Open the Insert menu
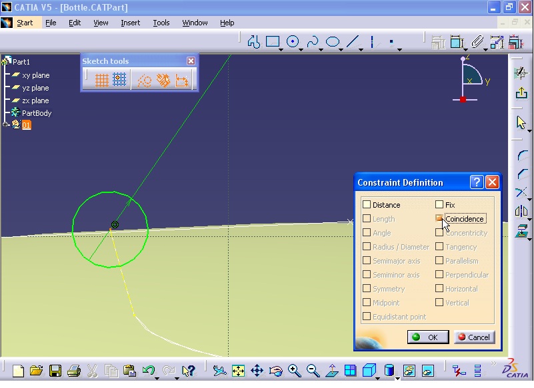534x388 pixels. click(131, 23)
